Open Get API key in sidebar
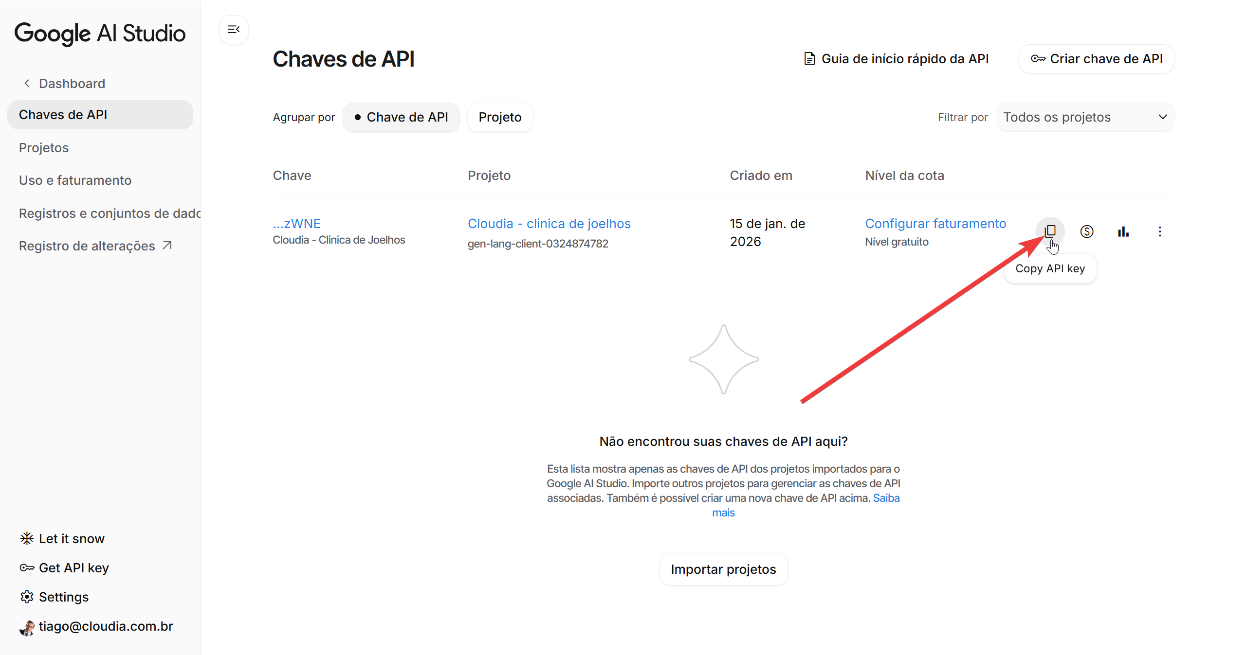This screenshot has width=1246, height=655. pyautogui.click(x=64, y=568)
